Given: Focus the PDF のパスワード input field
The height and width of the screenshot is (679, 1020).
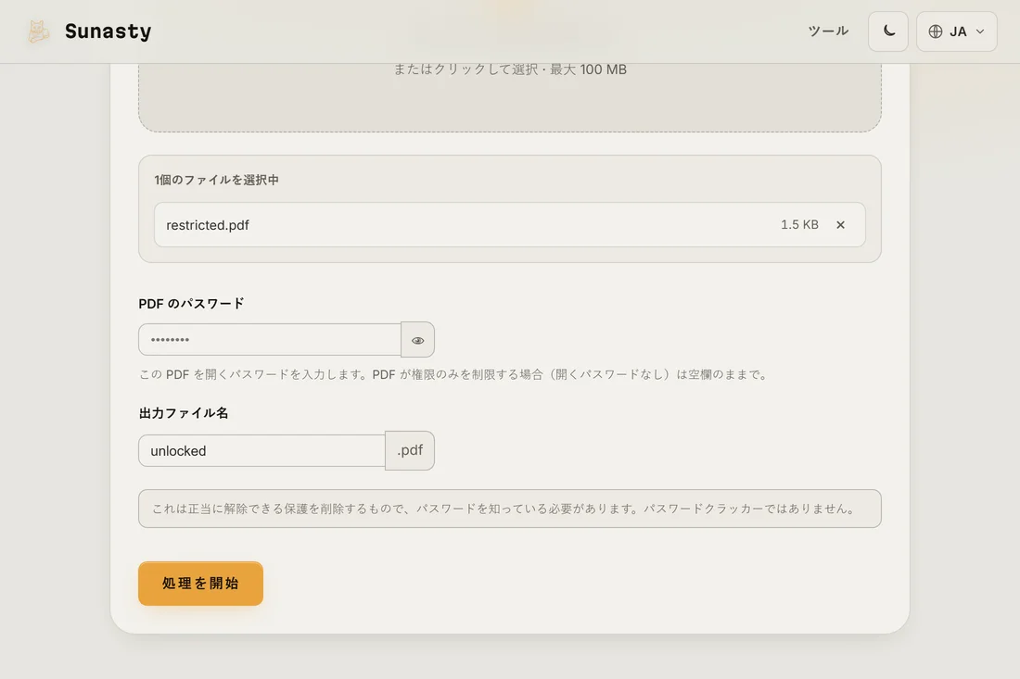Looking at the screenshot, I should click(269, 340).
